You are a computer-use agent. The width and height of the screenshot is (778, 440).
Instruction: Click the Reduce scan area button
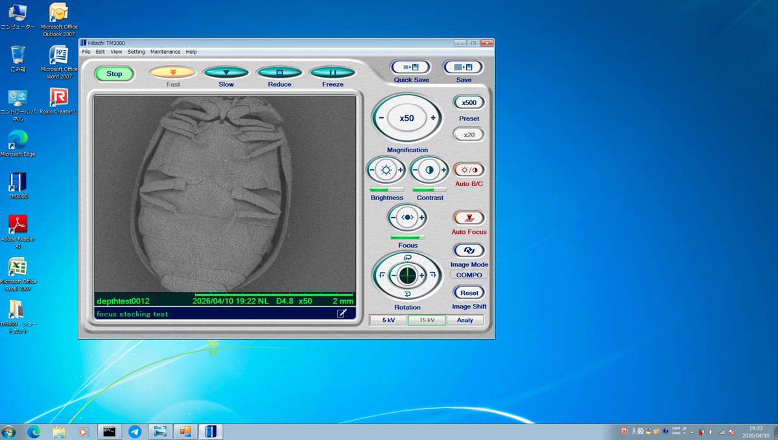(x=279, y=73)
